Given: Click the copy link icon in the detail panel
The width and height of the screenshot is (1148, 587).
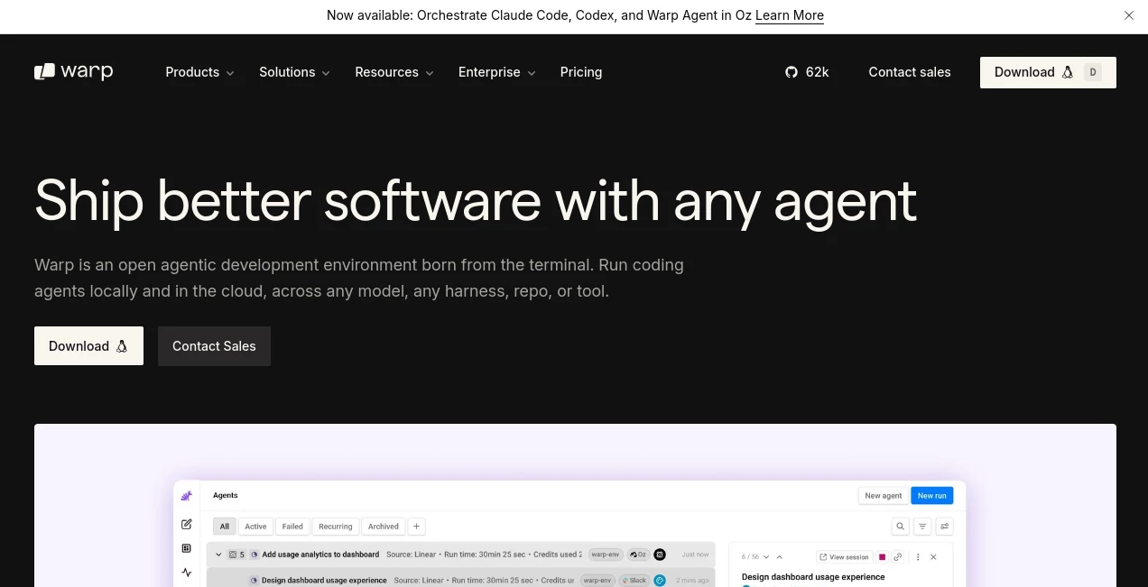Looking at the screenshot, I should pos(898,557).
